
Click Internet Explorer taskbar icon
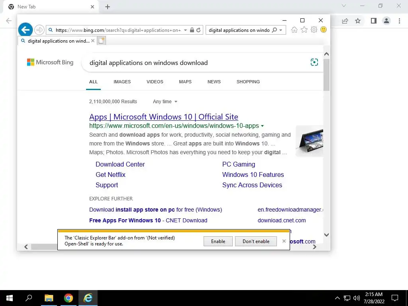(88, 298)
